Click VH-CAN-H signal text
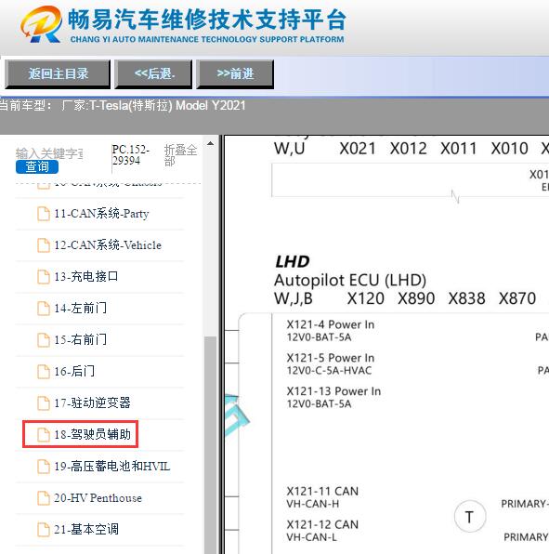Screen dimensions: 549x554 pyautogui.click(x=313, y=504)
